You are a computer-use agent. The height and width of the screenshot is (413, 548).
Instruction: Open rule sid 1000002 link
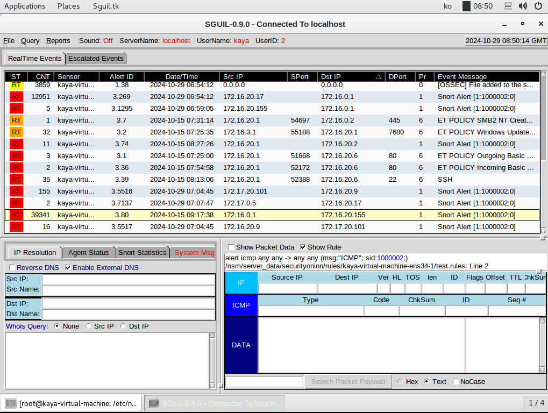(390, 258)
